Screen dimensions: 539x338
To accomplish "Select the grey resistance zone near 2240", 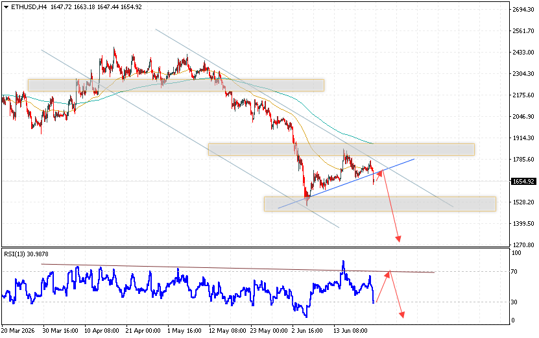I will pos(176,85).
